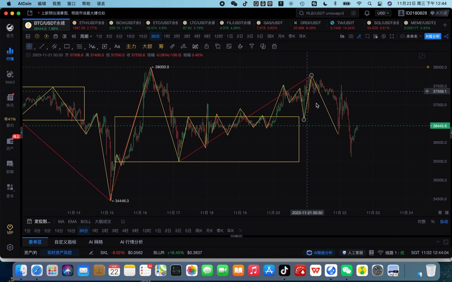This screenshot has height=282, width=452.
Task: Open the calendar icon in timeframe bar
Action: (56, 36)
